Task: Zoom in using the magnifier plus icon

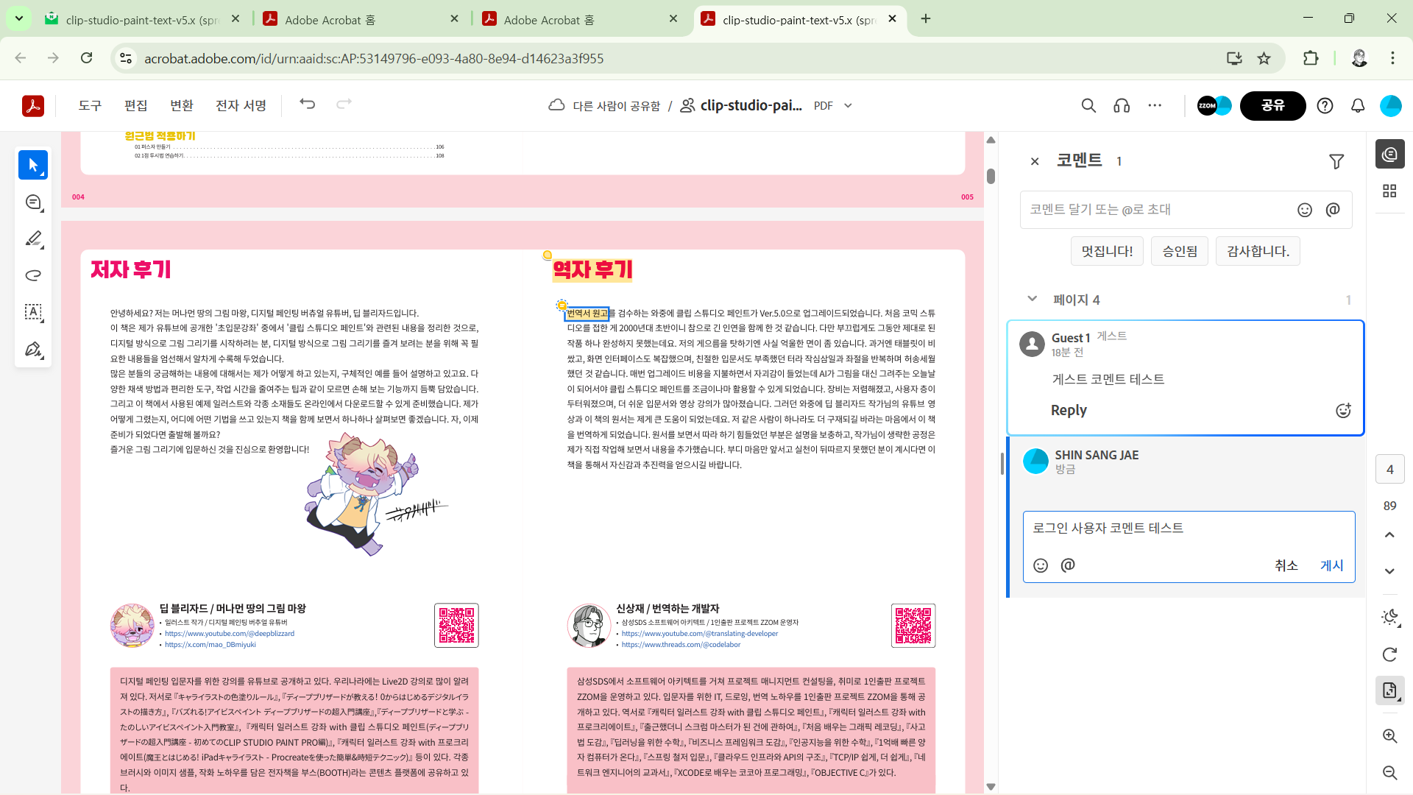Action: pyautogui.click(x=1389, y=735)
